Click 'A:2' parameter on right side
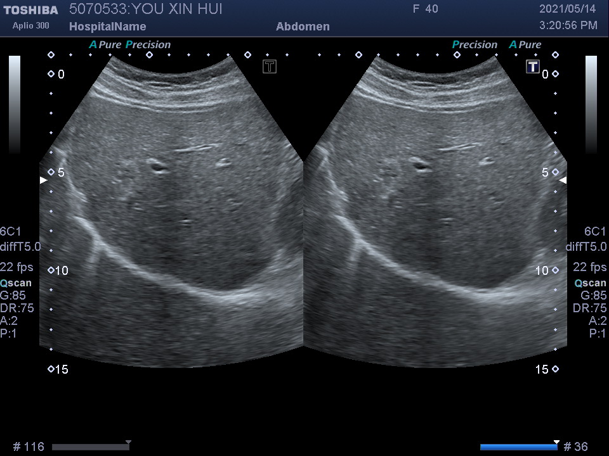Viewport: 609px width, 456px height. click(x=598, y=320)
